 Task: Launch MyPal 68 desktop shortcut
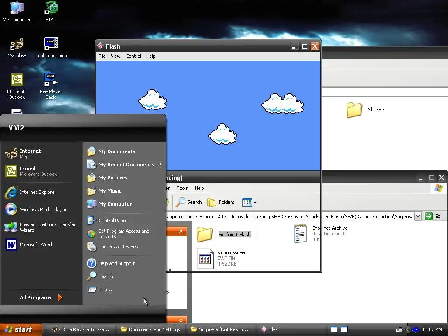point(17,47)
